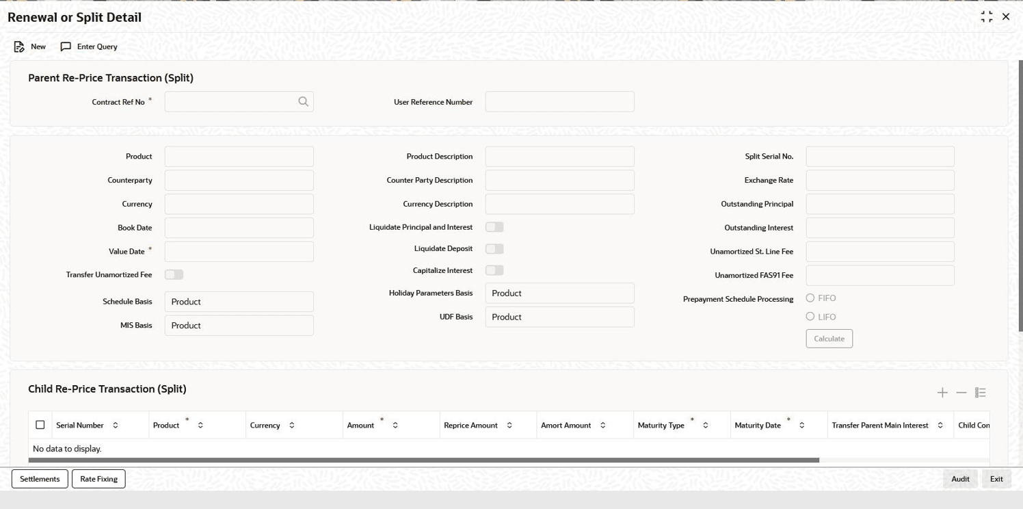
Task: Sort the Amount column
Action: coord(395,426)
